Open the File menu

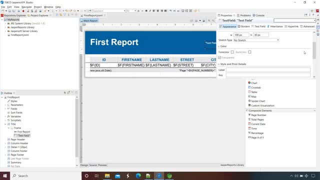point(3,7)
